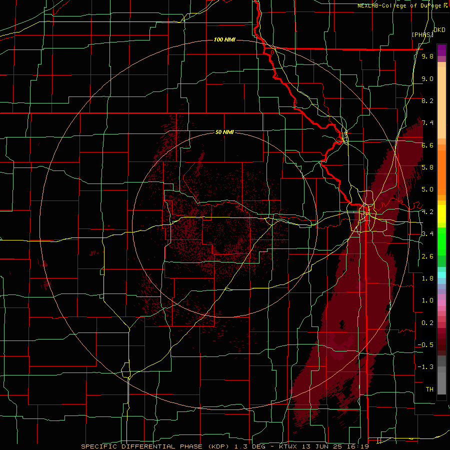Click the orange segment of the color bar

[x=441, y=172]
